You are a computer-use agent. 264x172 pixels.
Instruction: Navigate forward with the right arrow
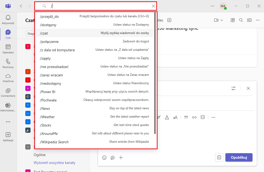coord(30,6)
